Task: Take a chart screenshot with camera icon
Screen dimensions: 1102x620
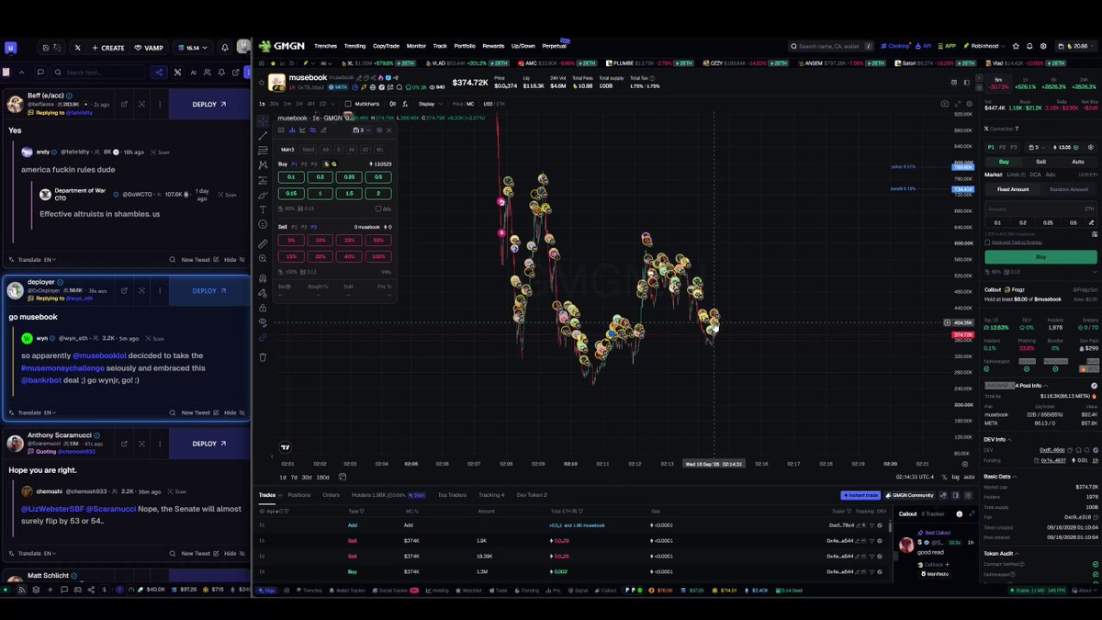Action: click(945, 104)
